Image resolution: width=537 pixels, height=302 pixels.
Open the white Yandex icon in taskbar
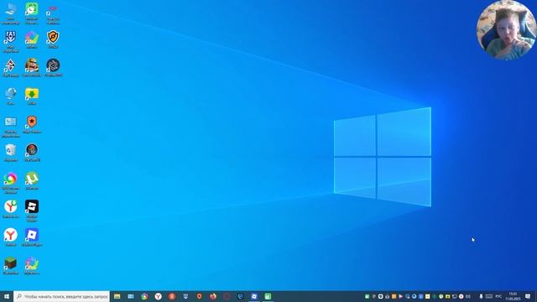point(159,296)
